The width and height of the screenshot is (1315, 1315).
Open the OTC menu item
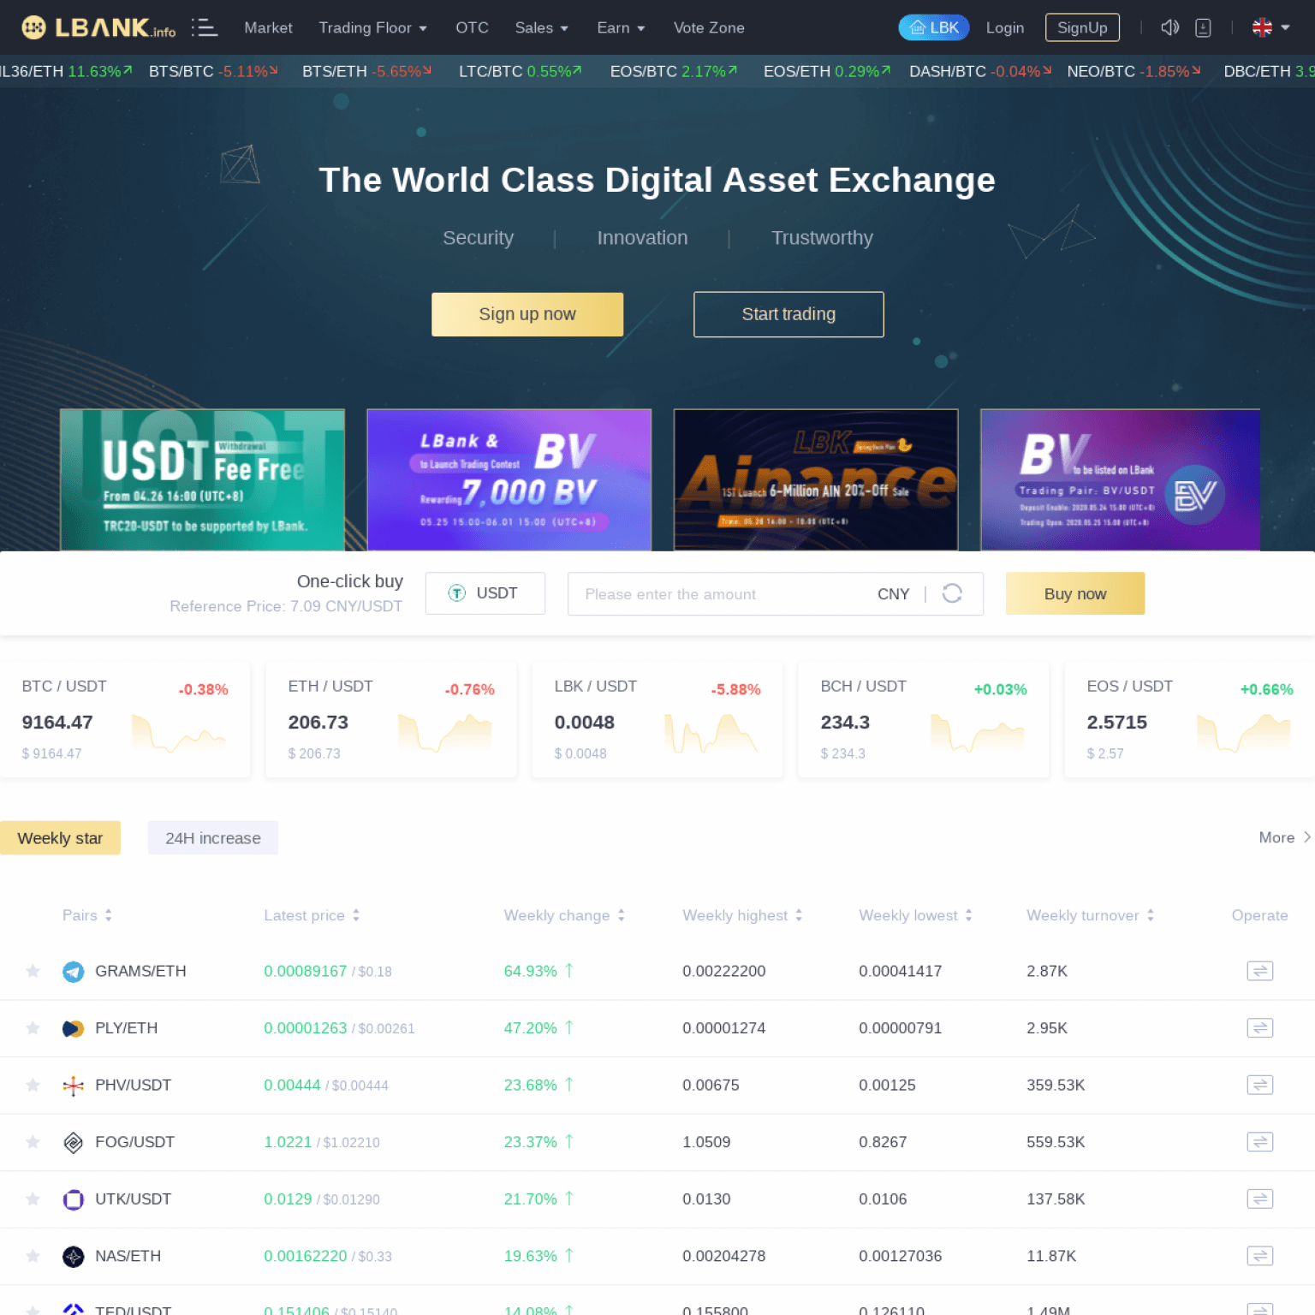(x=472, y=27)
